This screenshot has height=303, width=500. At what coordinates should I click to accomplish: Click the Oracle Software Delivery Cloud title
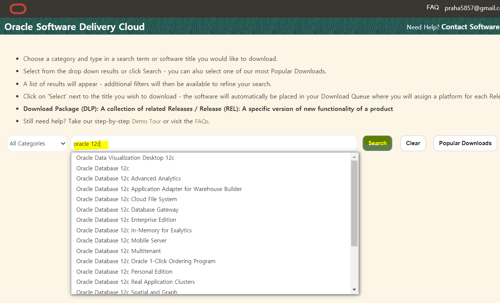click(x=74, y=27)
